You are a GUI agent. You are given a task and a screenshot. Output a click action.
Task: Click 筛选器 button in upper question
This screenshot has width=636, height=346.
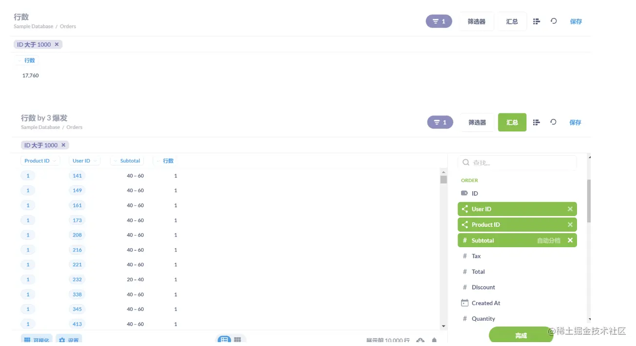[477, 21]
